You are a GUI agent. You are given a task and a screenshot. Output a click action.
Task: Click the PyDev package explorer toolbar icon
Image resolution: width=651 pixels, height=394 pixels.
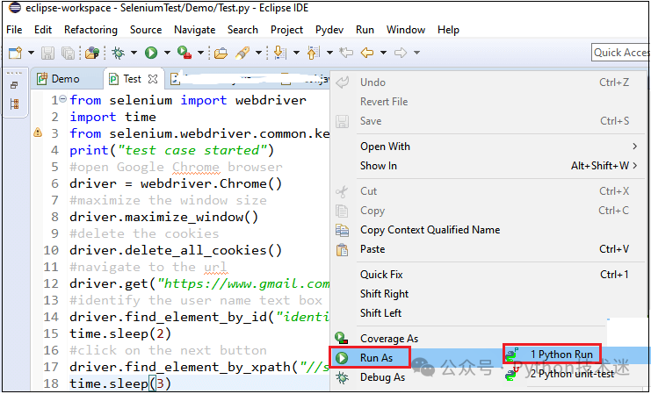point(91,53)
